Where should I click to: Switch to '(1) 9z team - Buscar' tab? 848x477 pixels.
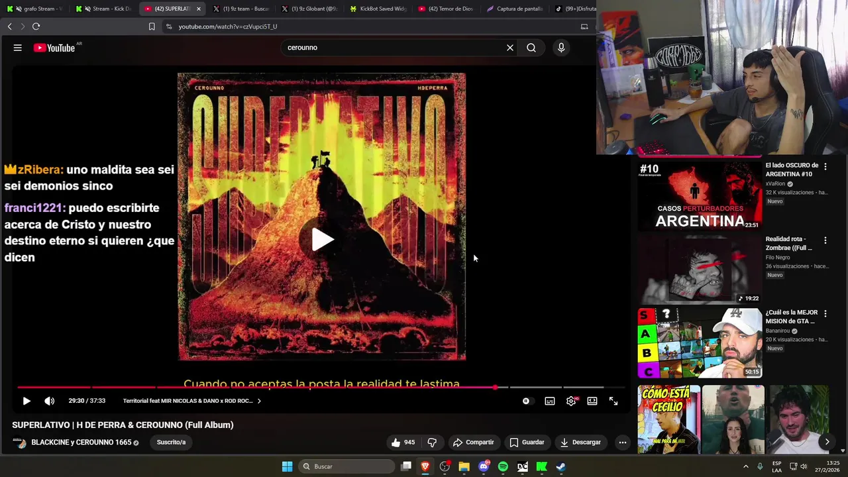pyautogui.click(x=242, y=9)
